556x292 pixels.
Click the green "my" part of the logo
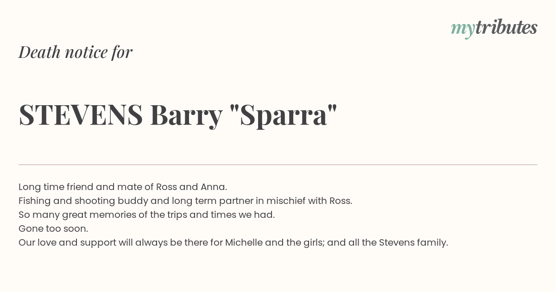pos(462,30)
